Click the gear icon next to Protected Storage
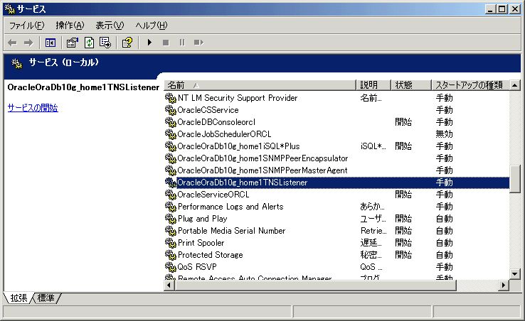Screen dimensions: 525x321 tap(171, 255)
